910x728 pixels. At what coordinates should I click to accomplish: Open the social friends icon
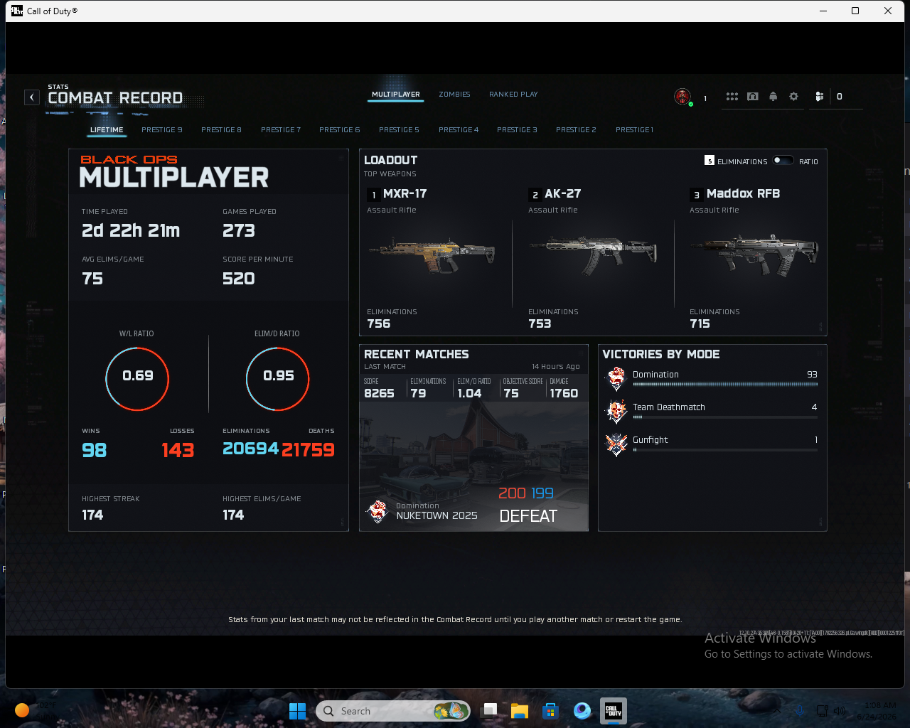pos(820,97)
